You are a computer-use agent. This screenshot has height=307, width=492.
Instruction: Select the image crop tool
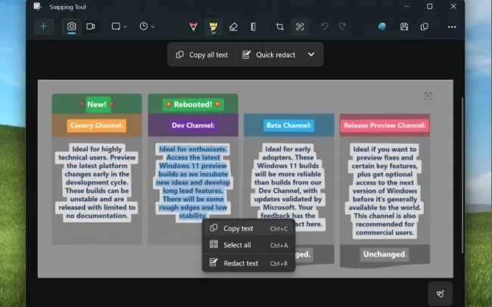coord(280,26)
